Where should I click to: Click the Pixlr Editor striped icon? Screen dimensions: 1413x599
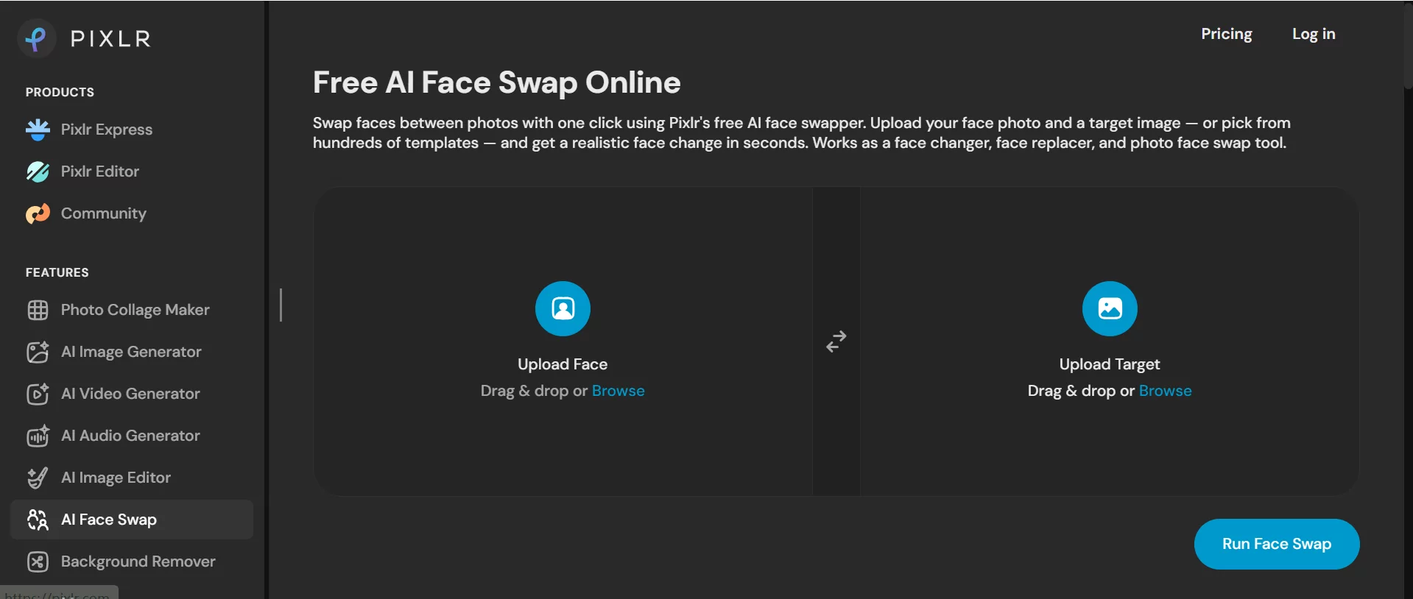(38, 171)
